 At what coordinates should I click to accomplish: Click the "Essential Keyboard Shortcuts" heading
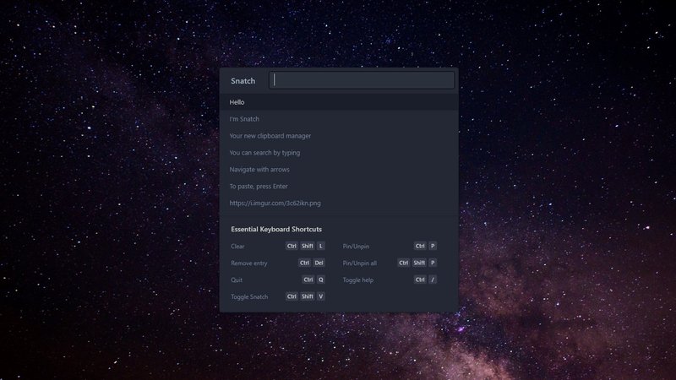coord(275,229)
